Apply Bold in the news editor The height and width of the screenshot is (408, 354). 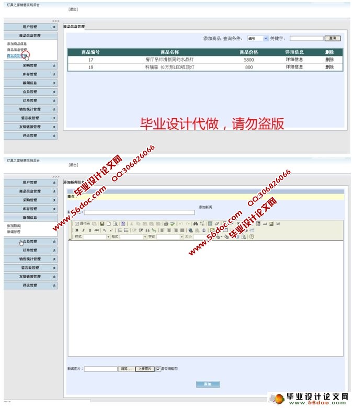pos(77,230)
